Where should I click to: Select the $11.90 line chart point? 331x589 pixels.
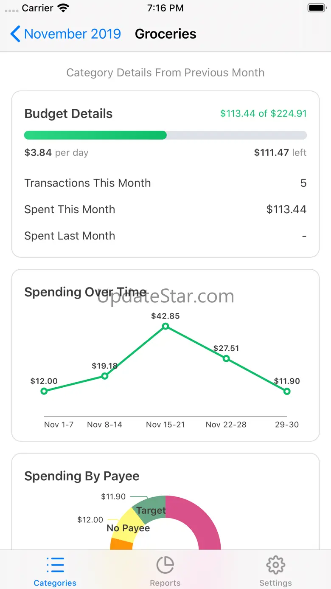[x=287, y=391]
